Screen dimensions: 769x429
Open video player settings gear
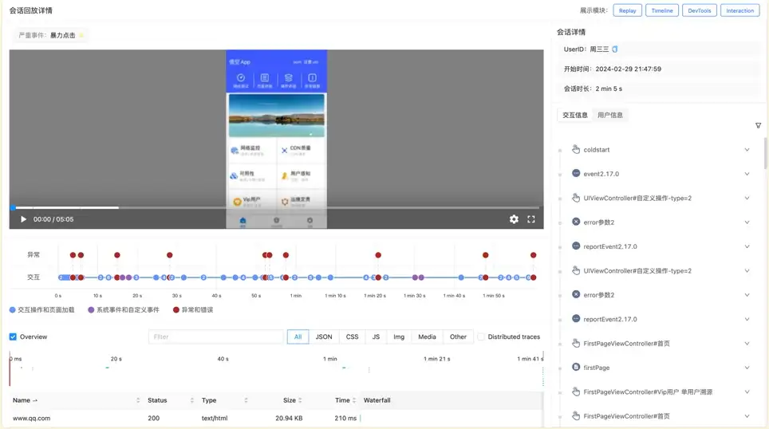pyautogui.click(x=514, y=219)
